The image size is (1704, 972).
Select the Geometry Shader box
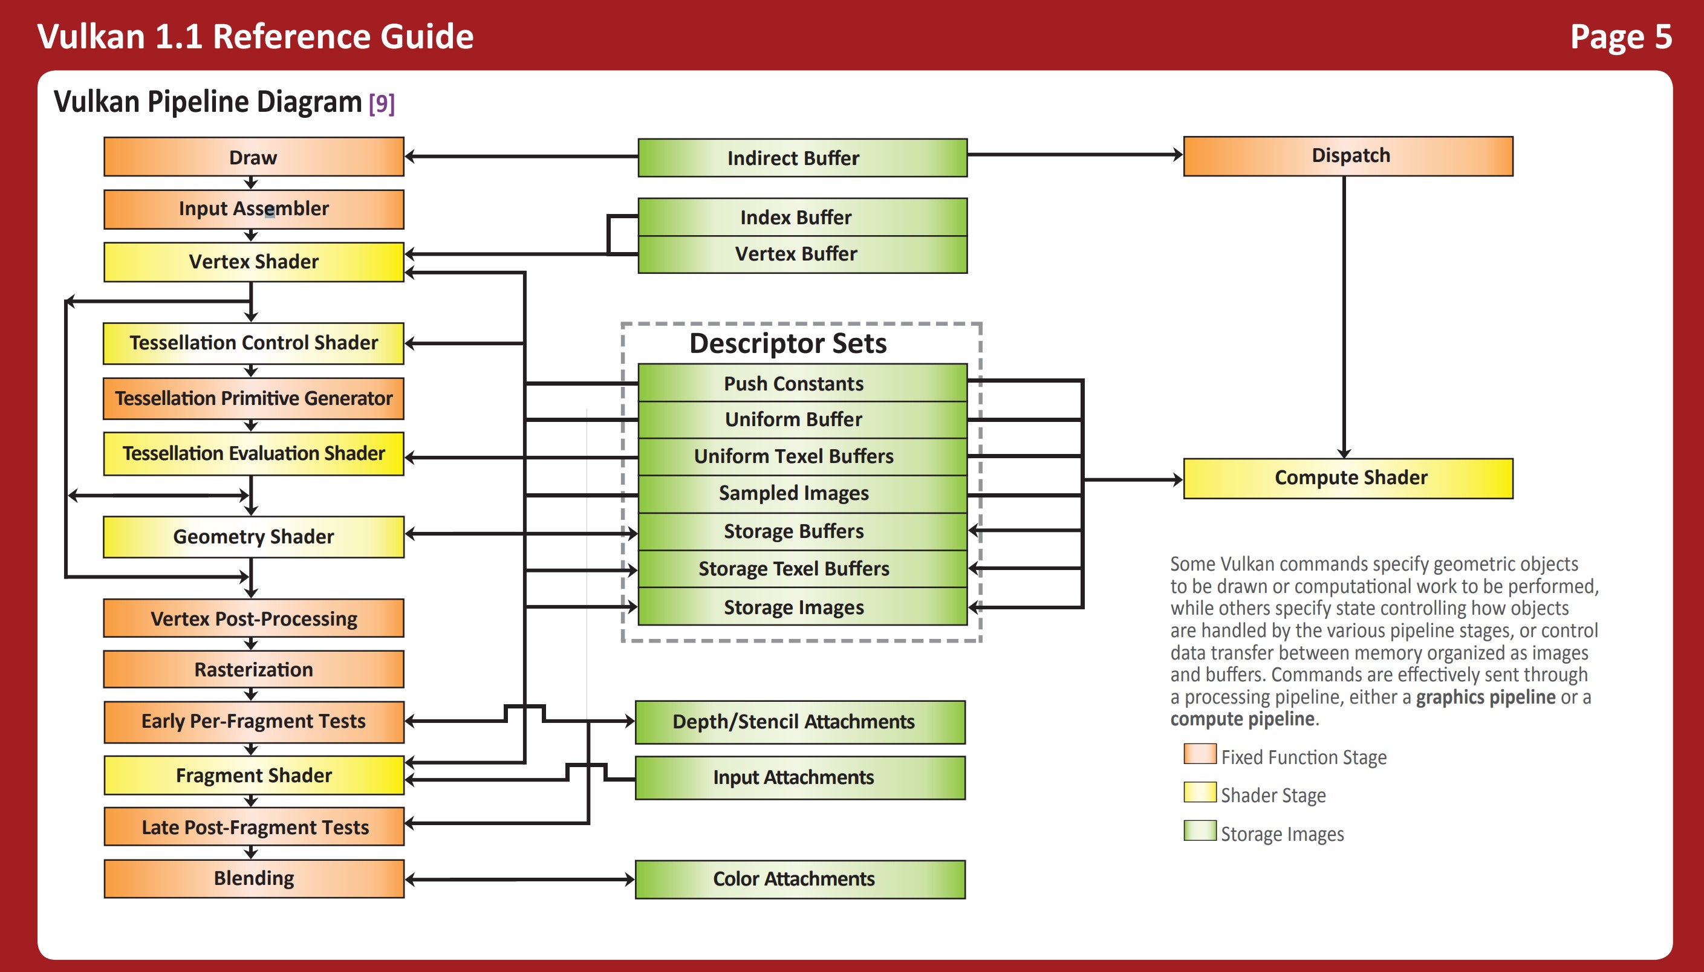(x=254, y=536)
